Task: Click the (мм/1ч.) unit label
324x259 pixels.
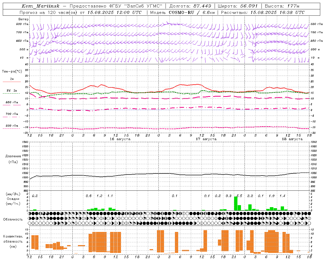Action: pos(13,204)
